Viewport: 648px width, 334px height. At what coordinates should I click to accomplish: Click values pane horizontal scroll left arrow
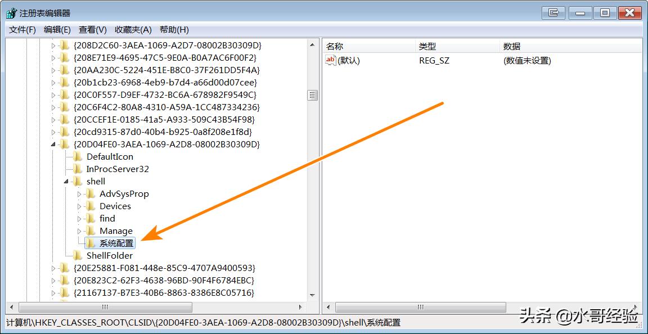point(328,308)
